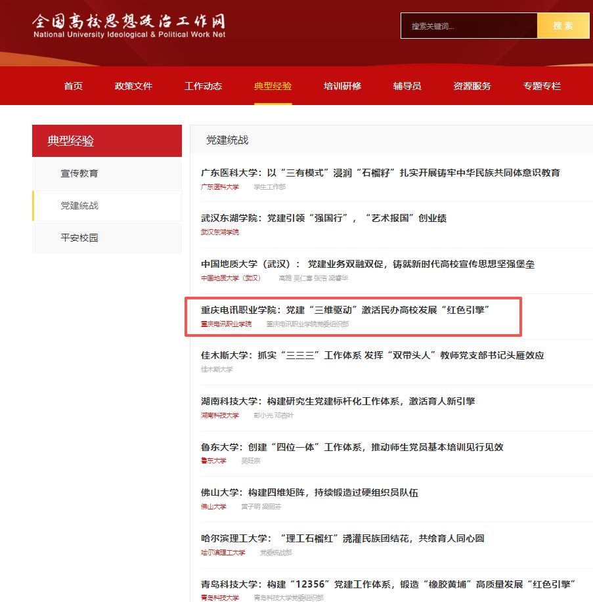Open the 佛山大学 构建四维矩阵 article

[309, 492]
